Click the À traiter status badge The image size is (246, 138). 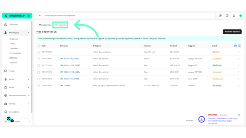[216, 52]
